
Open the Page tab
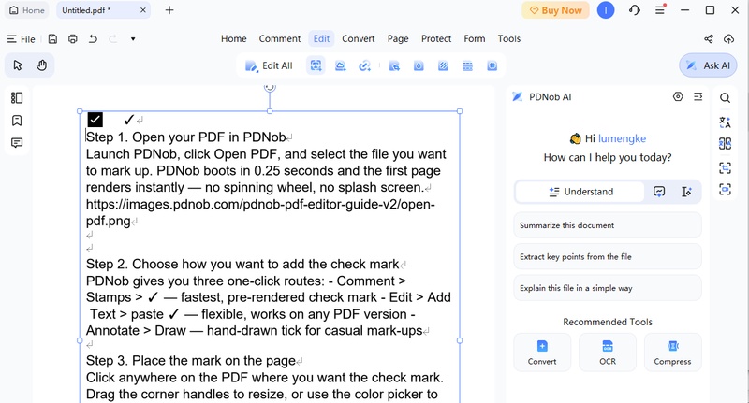(x=398, y=38)
